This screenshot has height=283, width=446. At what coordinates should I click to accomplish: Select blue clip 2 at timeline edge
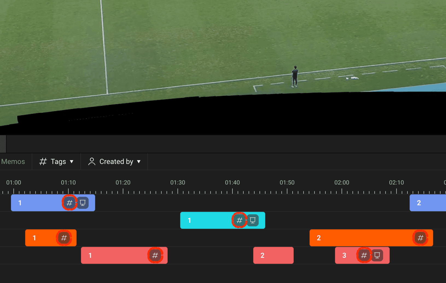428,203
